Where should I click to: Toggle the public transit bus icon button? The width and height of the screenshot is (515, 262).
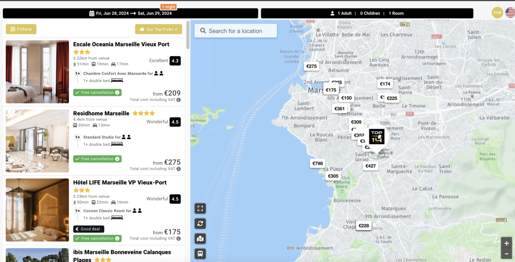point(200,254)
